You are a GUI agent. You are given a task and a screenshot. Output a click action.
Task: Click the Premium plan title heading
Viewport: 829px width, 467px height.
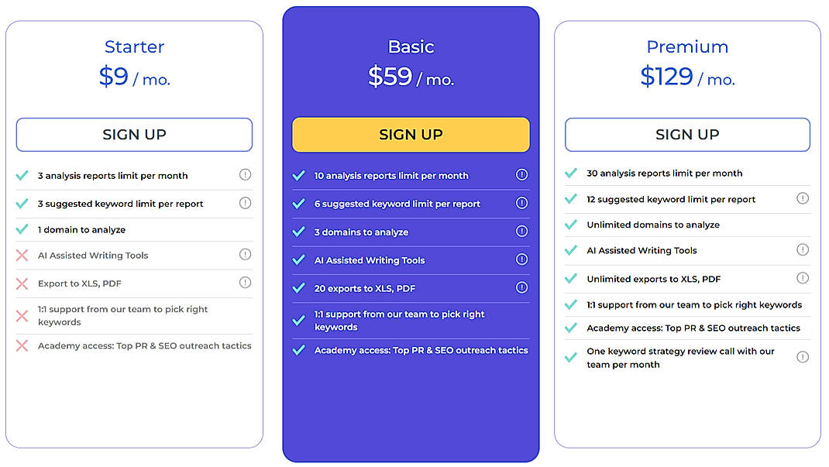[687, 46]
